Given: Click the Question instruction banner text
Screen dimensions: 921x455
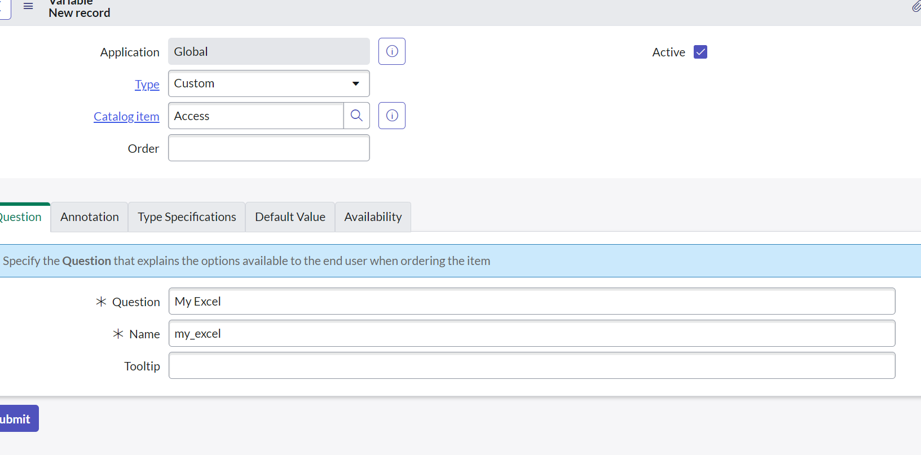Looking at the screenshot, I should tap(246, 261).
